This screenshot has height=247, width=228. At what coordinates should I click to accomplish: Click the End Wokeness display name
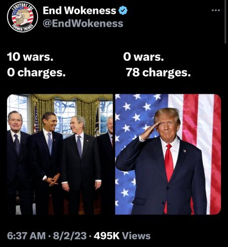[79, 10]
